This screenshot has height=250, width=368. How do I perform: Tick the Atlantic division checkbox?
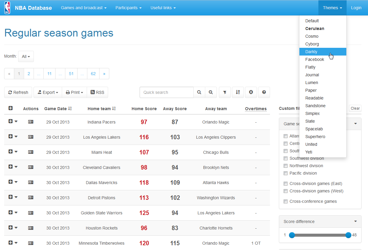pyautogui.click(x=285, y=136)
